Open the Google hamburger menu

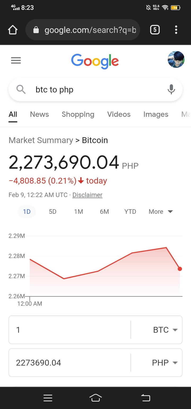(16, 61)
